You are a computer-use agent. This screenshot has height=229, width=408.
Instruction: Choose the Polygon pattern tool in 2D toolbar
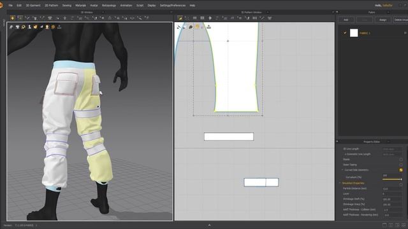coord(194,18)
